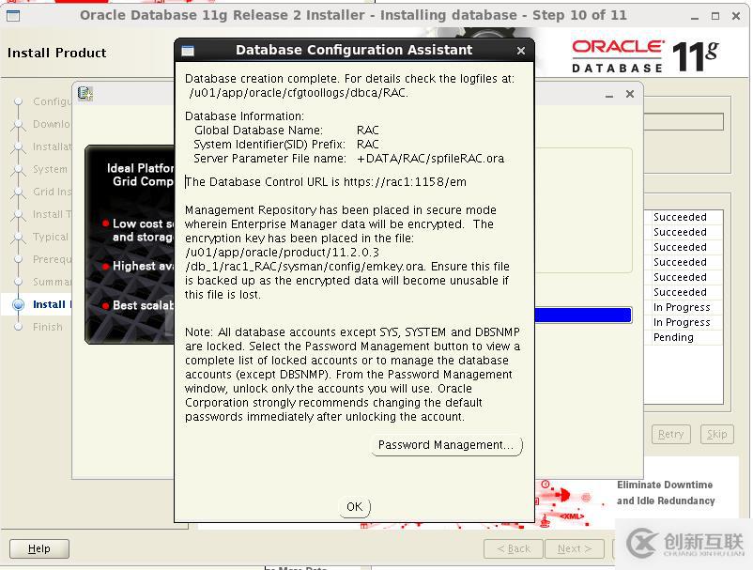
Task: Open Password Management dialog
Action: (446, 445)
